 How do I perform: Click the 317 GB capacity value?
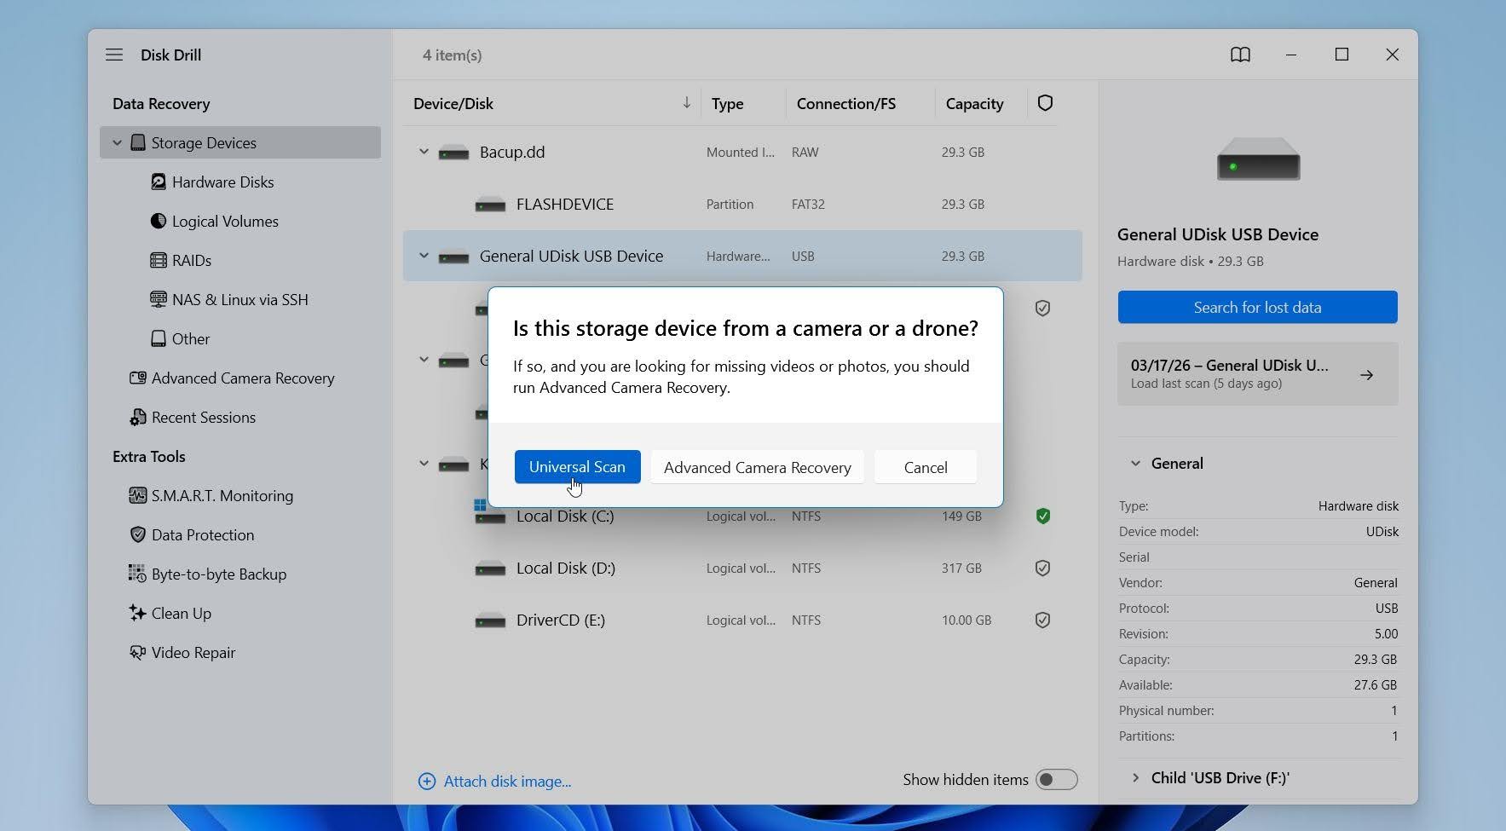tap(961, 568)
